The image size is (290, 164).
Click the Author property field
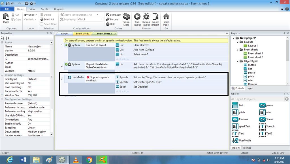click(x=38, y=63)
